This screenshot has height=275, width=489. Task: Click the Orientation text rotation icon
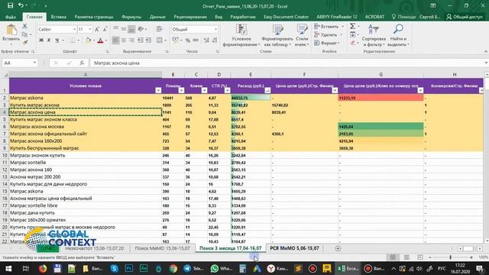pyautogui.click(x=141, y=29)
